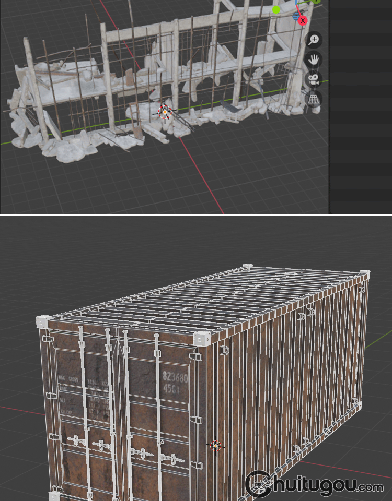The height and width of the screenshot is (501, 392).
Task: Toggle the camera view icon
Action: [x=314, y=79]
